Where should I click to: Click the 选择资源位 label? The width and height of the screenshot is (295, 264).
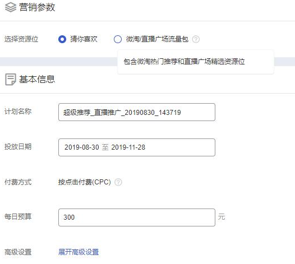click(x=21, y=39)
